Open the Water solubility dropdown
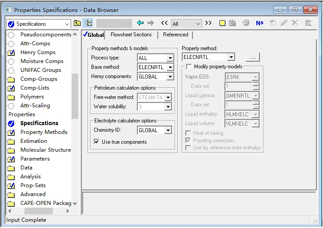This screenshot has width=323, height=228. 168,107
